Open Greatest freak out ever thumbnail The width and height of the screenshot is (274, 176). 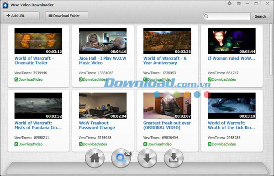click(167, 106)
